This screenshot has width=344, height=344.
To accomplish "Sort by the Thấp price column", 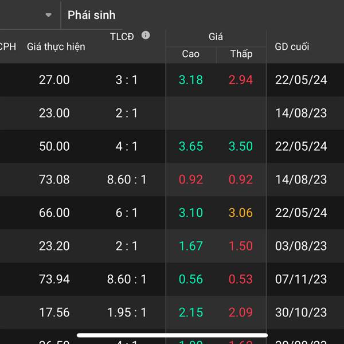I will pyautogui.click(x=241, y=54).
